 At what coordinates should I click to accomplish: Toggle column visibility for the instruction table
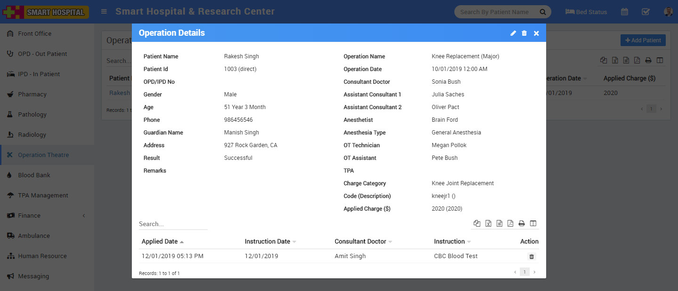(533, 224)
